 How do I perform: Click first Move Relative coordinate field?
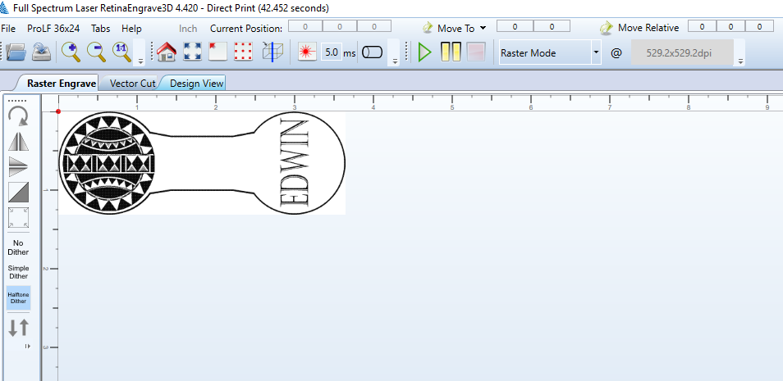tap(702, 26)
